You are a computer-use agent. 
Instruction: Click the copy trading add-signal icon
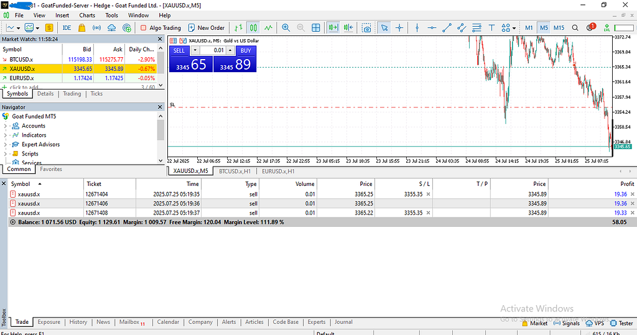click(127, 27)
